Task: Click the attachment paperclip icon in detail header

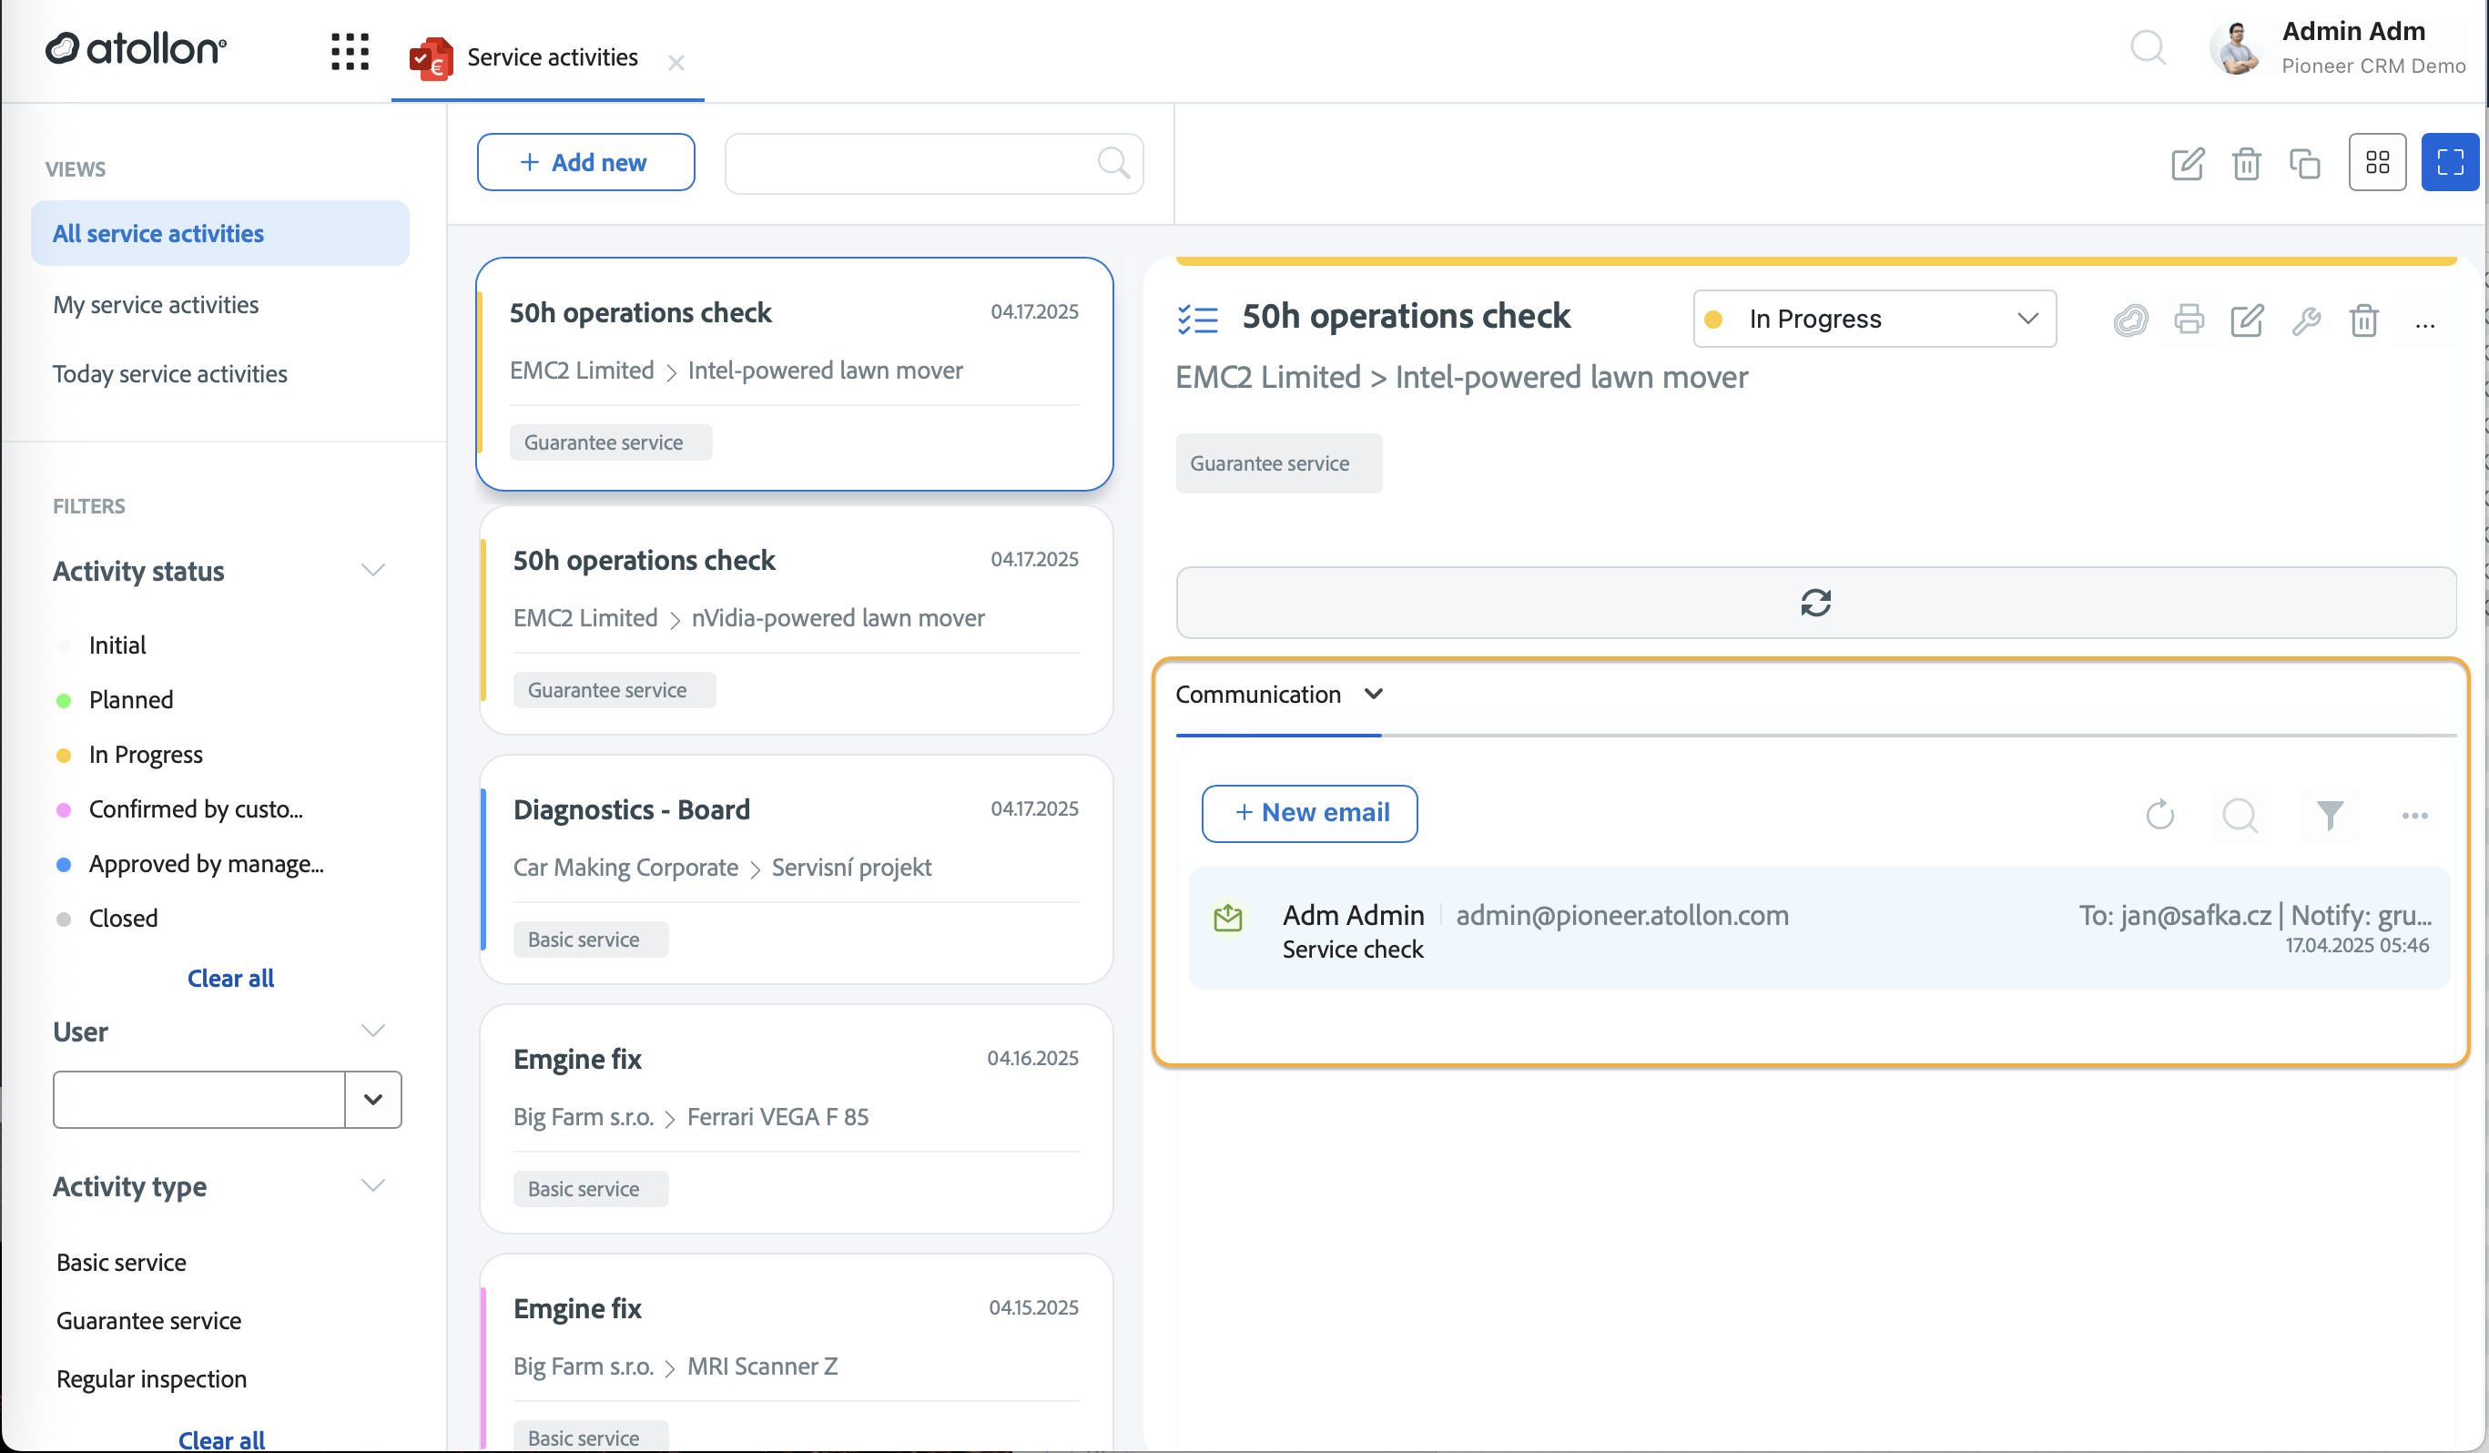Action: tap(2130, 320)
